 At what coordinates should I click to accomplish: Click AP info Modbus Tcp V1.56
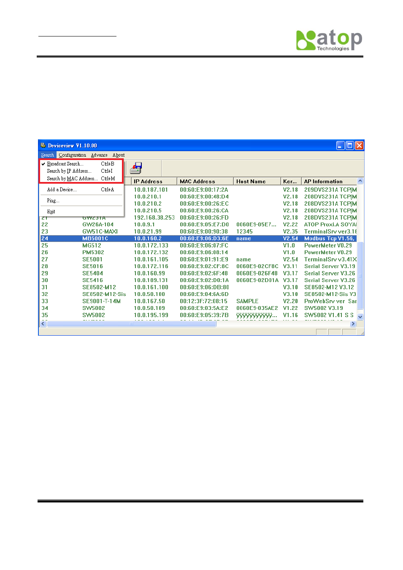[x=329, y=239]
